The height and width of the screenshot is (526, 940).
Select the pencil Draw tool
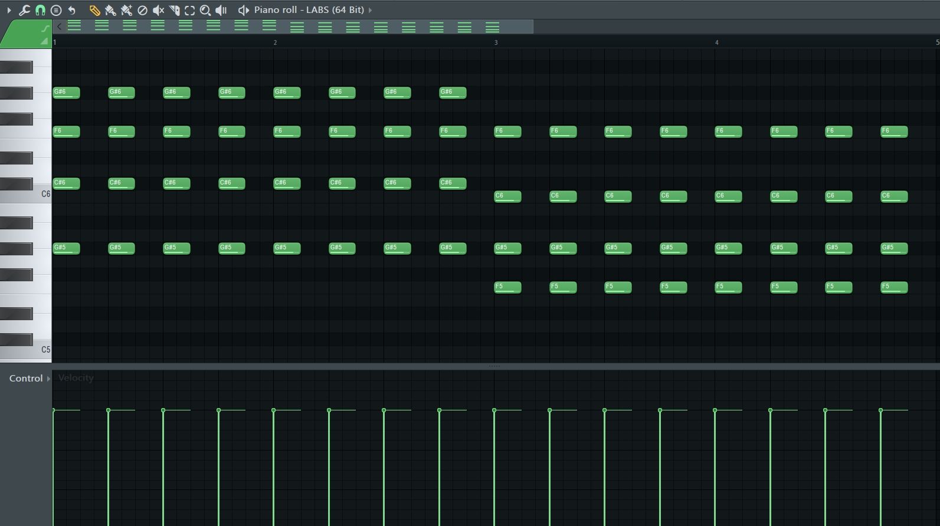point(94,10)
